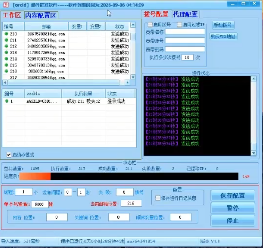Screen dimensions: 263x248
Task: Click the orange progress bar at 14%
Action: click(35, 177)
